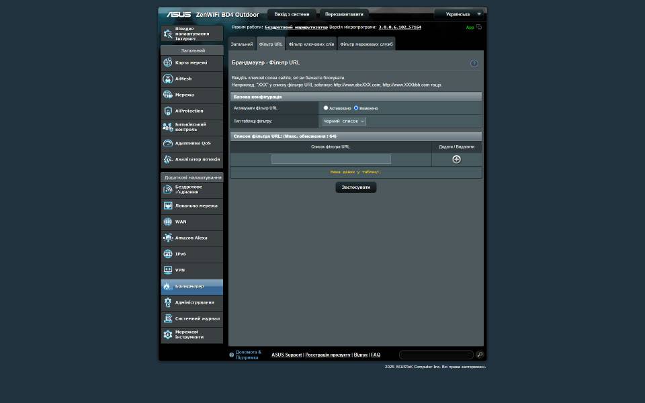The height and width of the screenshot is (403, 645).
Task: Switch to Фільтр ключових слів tab
Action: pyautogui.click(x=311, y=44)
